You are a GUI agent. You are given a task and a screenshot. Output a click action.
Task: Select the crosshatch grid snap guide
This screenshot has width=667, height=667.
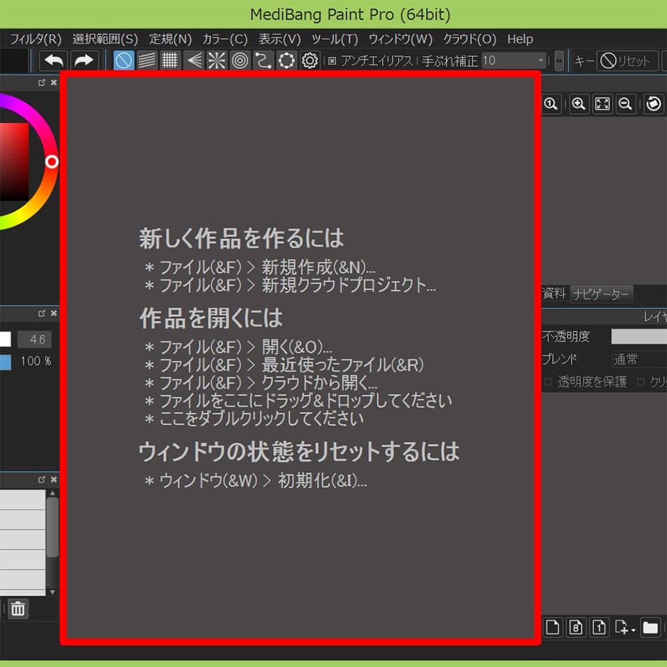[170, 60]
